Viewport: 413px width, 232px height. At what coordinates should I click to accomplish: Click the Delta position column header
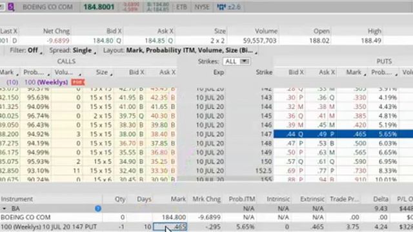[x=381, y=199]
